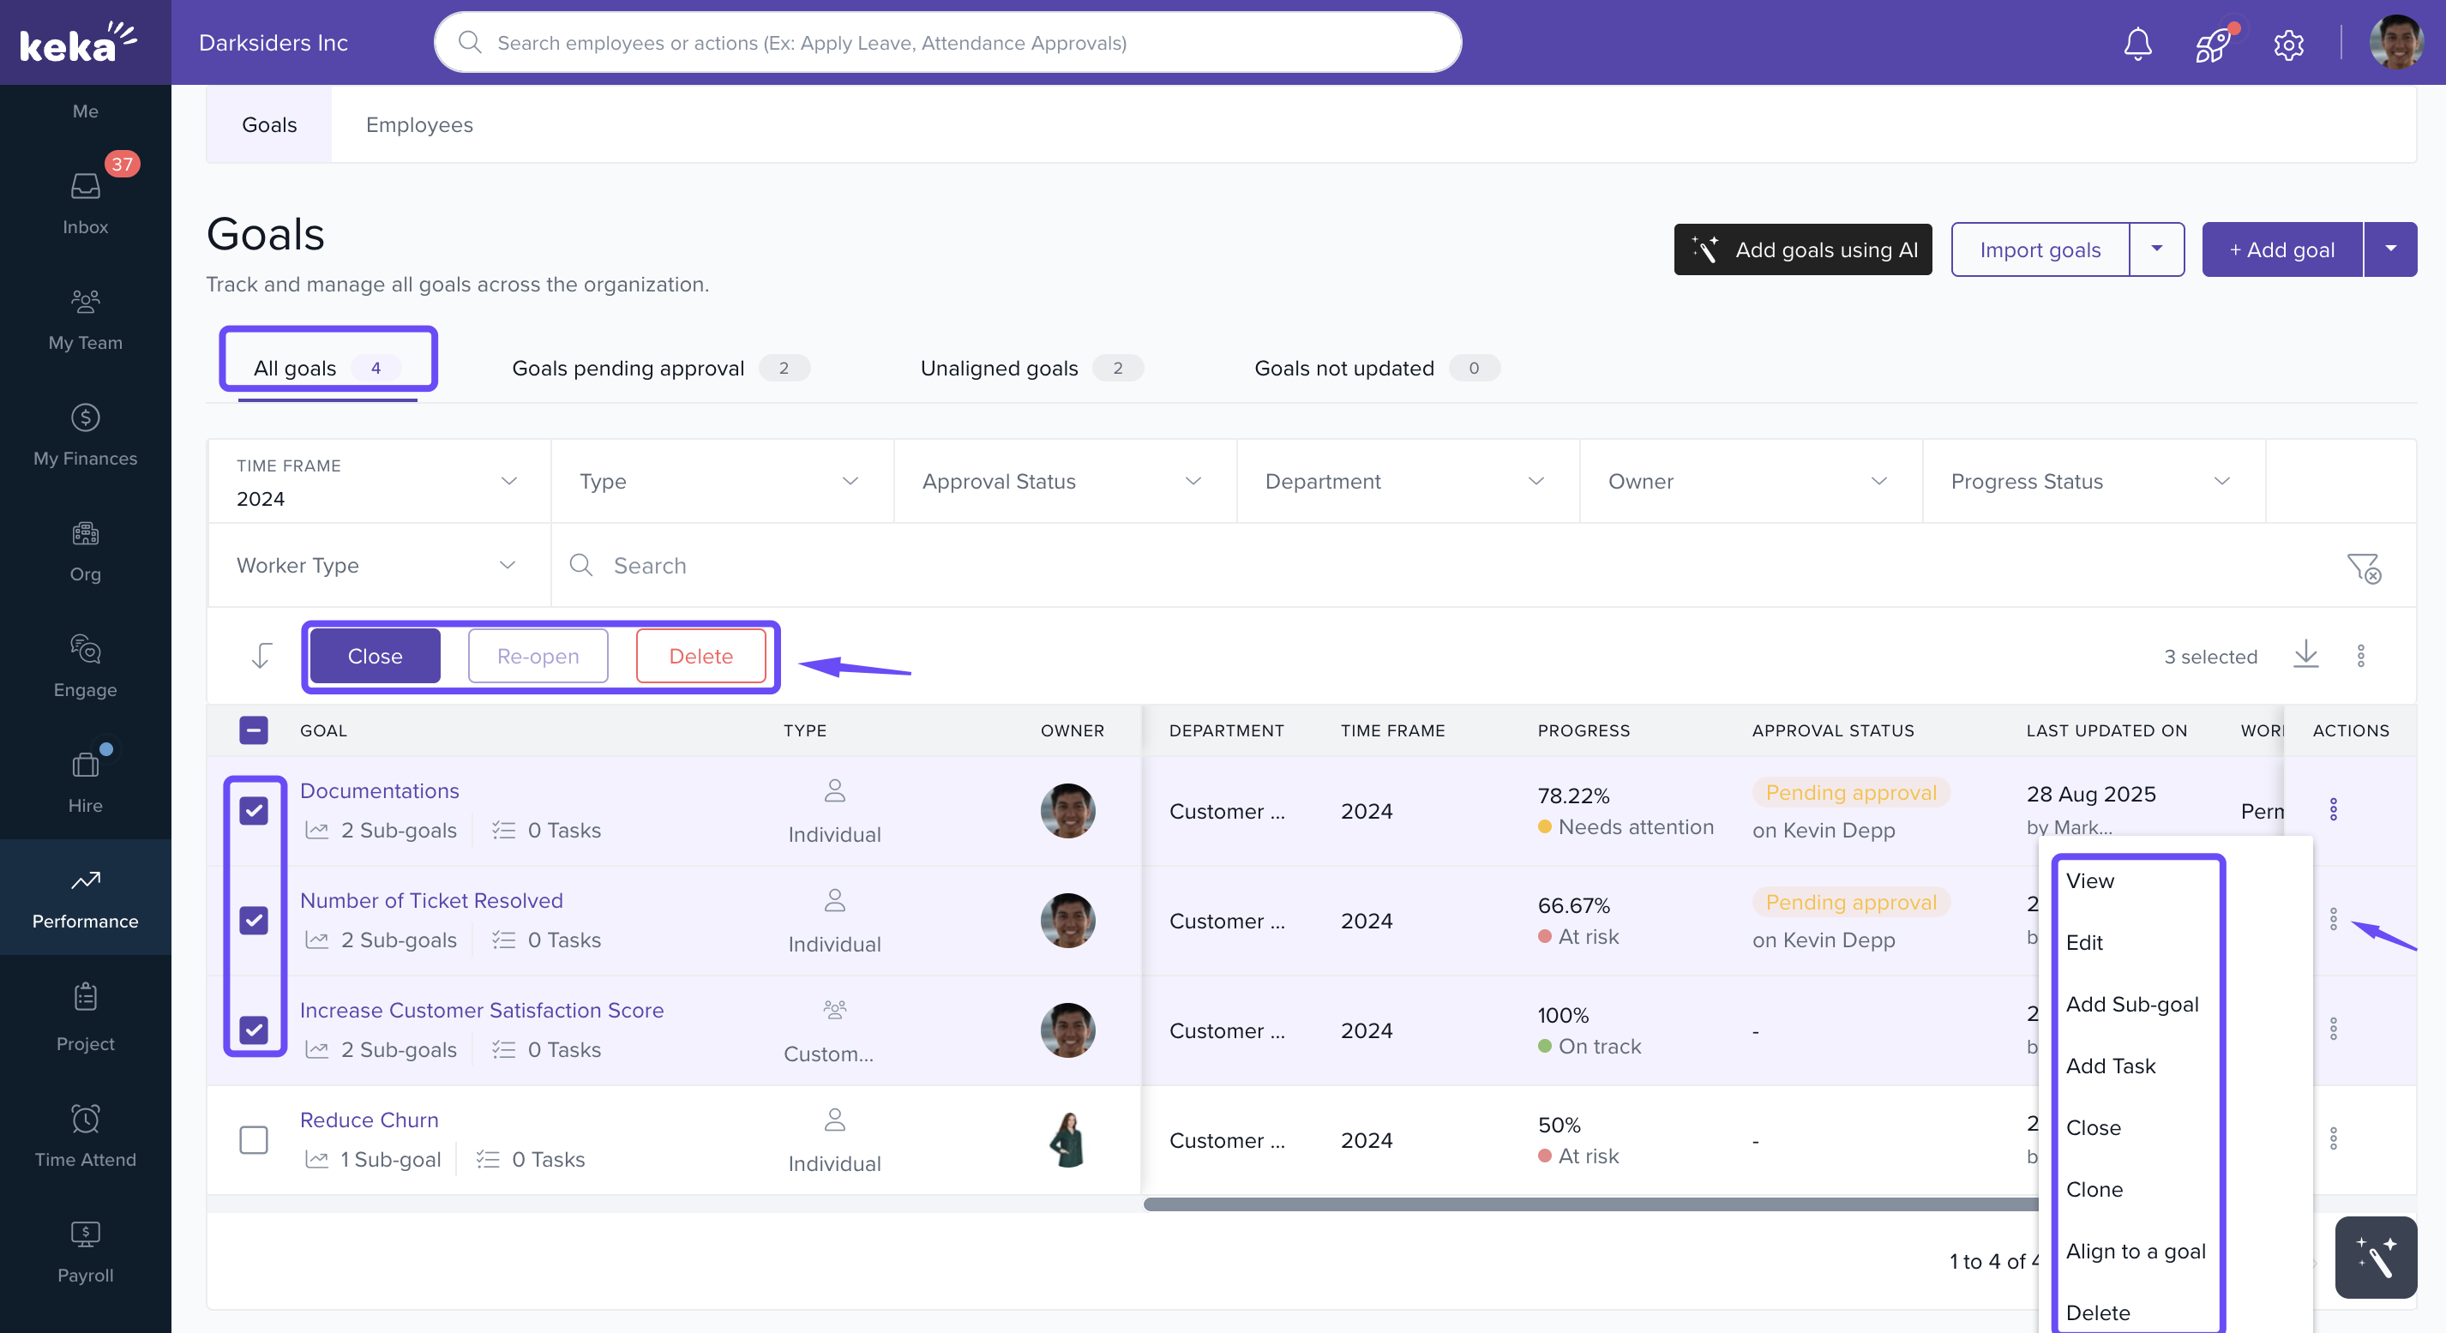
Task: Open the Approval Status filter dropdown
Action: click(1063, 482)
